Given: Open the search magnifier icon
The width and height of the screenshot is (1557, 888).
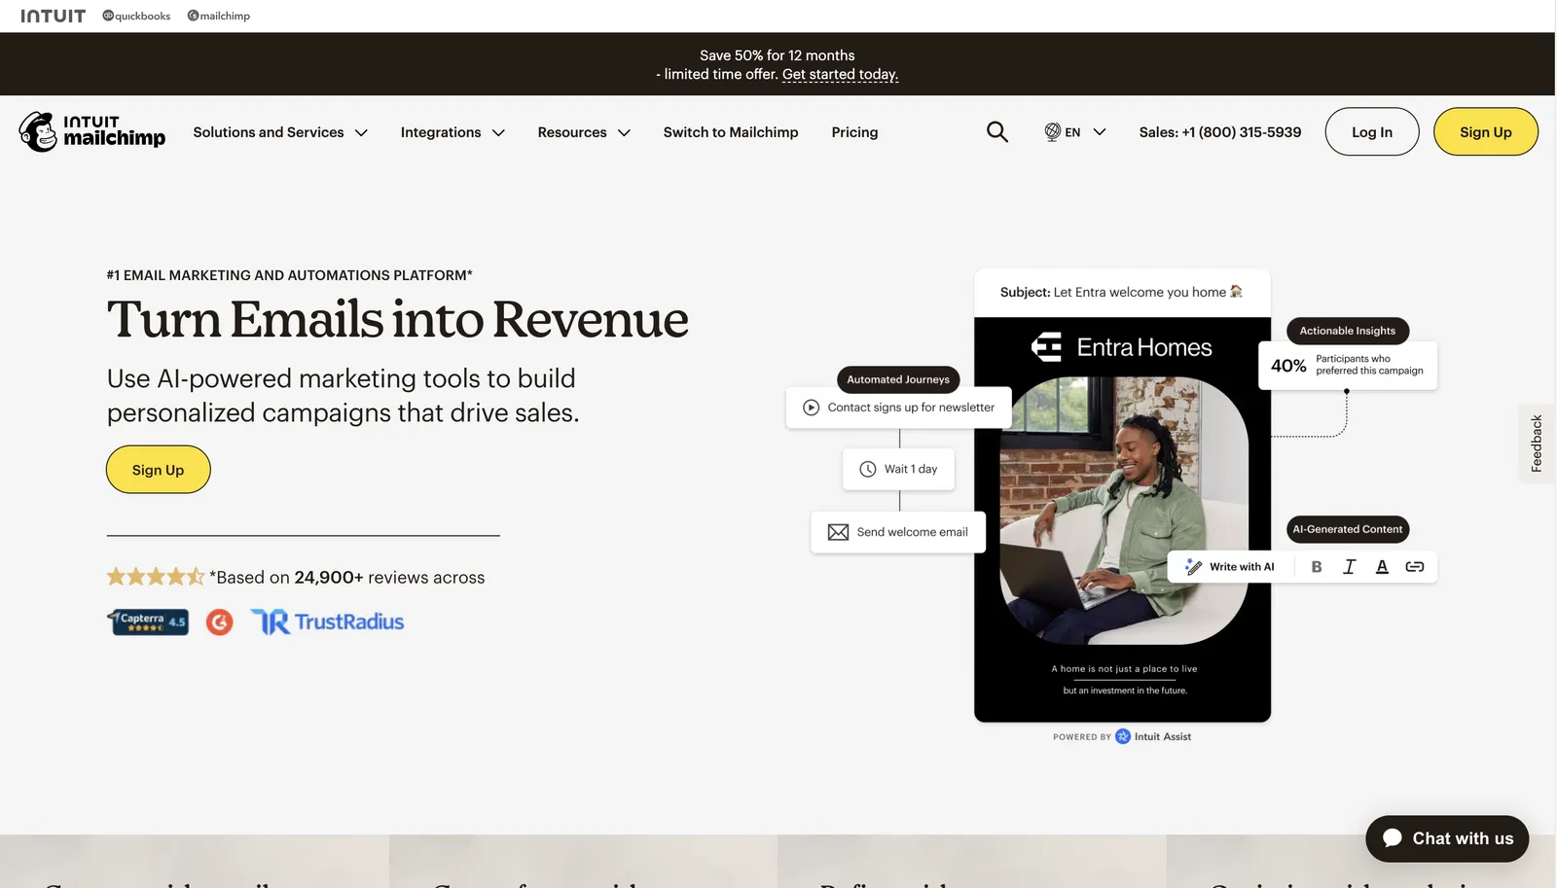Looking at the screenshot, I should (x=997, y=131).
